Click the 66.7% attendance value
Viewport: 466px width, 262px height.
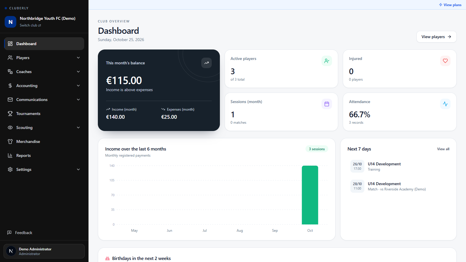point(360,114)
